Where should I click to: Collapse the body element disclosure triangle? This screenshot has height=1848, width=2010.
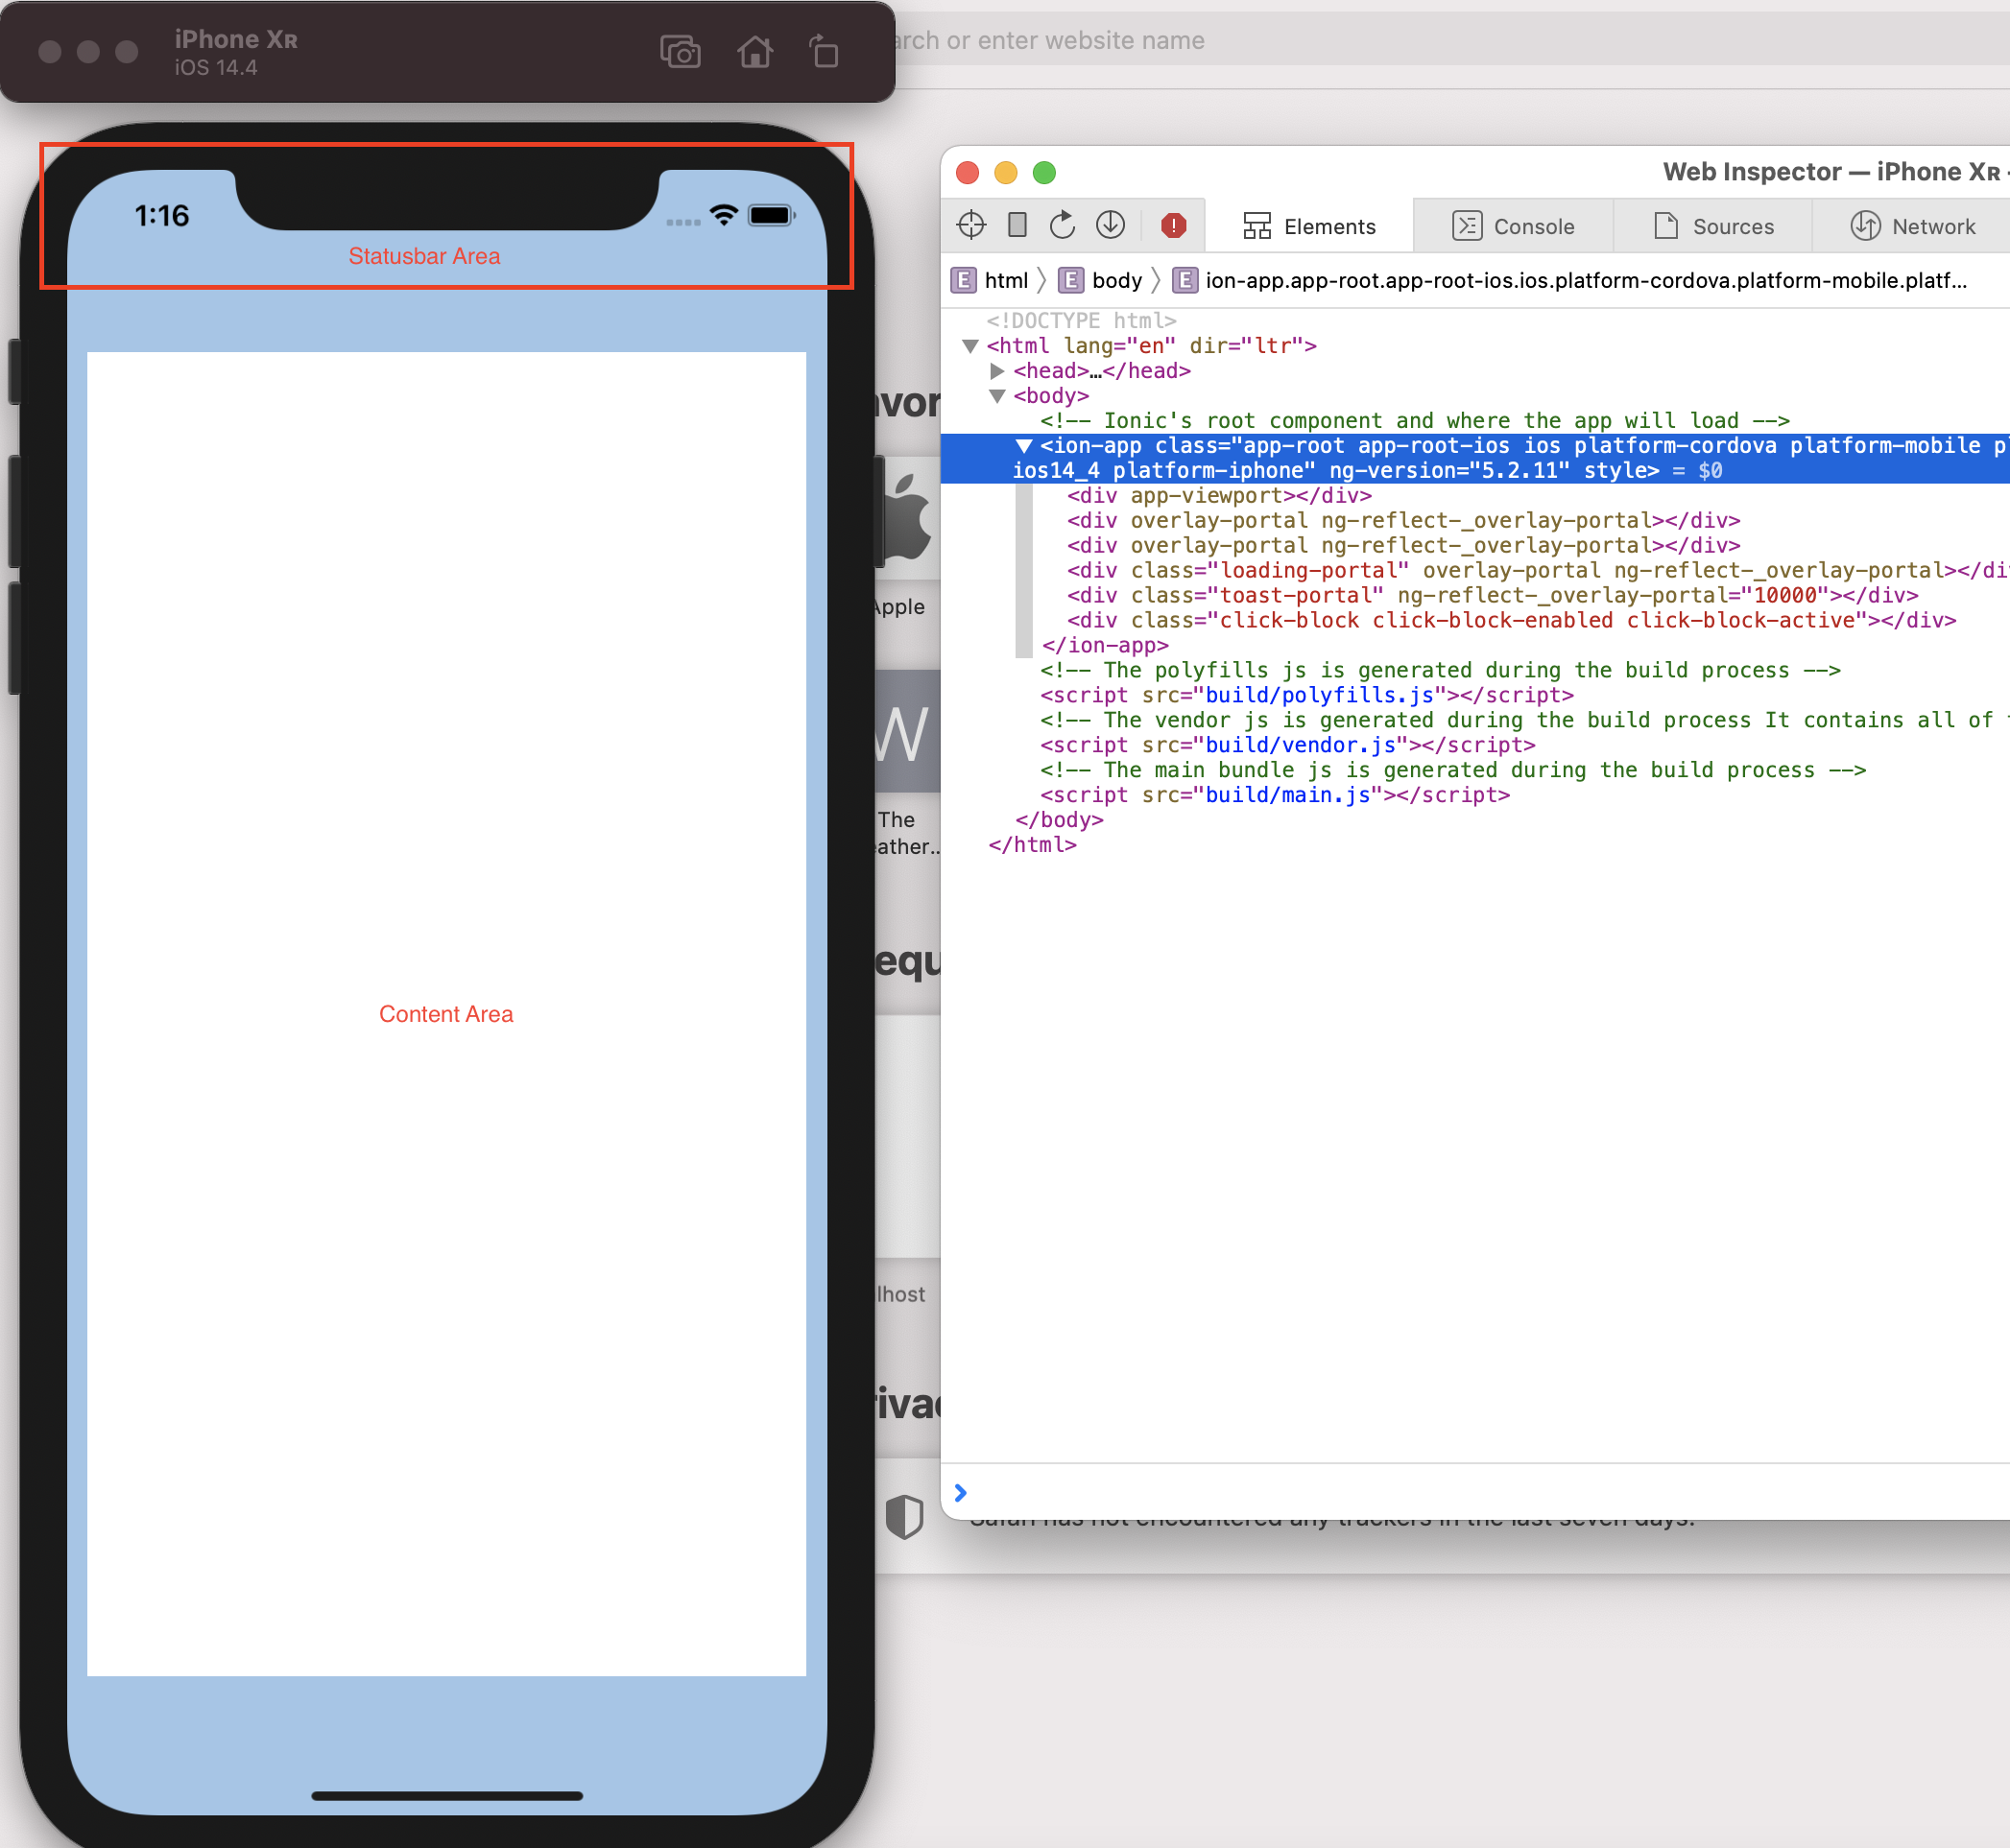click(x=996, y=395)
